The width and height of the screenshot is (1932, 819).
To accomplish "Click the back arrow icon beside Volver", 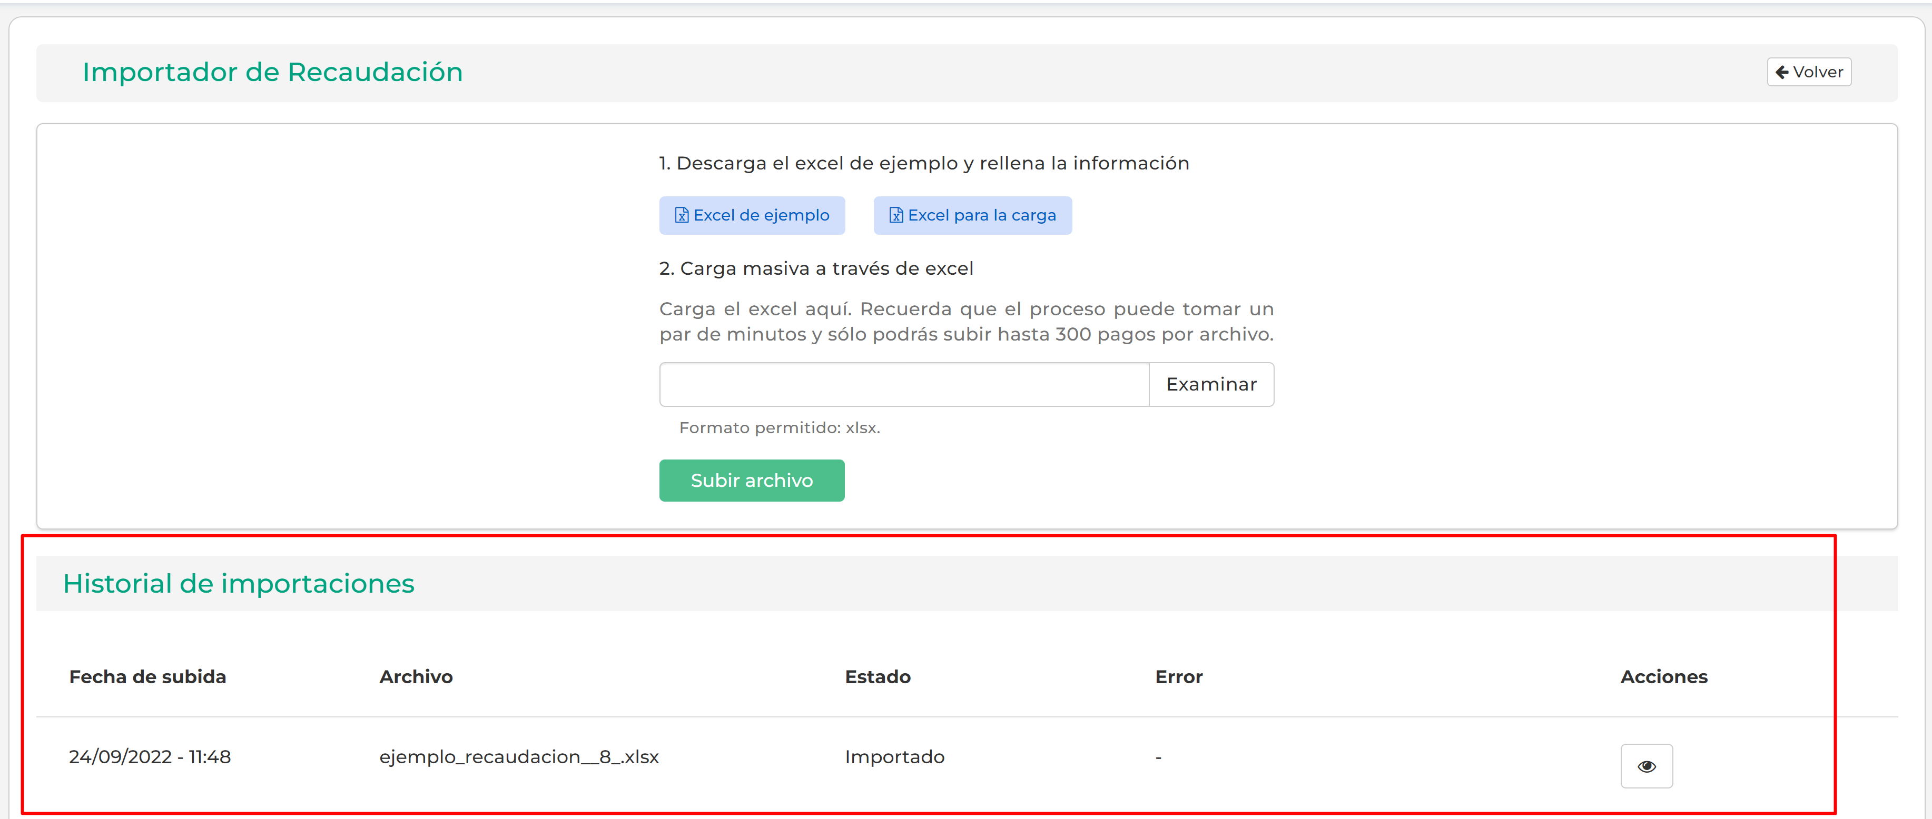I will 1782,72.
